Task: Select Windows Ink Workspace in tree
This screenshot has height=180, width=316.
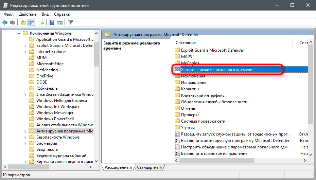Action: tap(58, 107)
